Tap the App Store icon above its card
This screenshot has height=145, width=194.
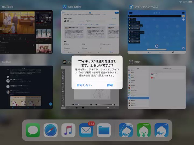click(x=65, y=7)
